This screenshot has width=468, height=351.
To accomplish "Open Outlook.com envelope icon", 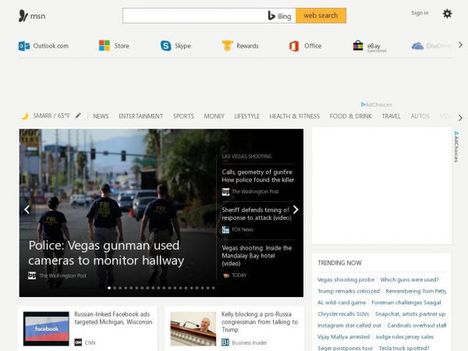I will [24, 46].
